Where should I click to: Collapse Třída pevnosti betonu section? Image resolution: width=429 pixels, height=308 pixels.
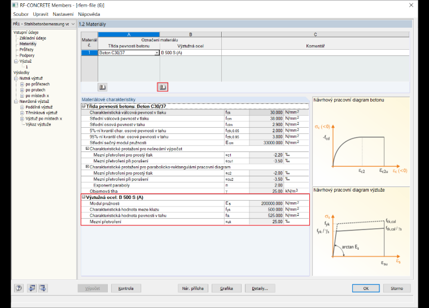(84, 106)
